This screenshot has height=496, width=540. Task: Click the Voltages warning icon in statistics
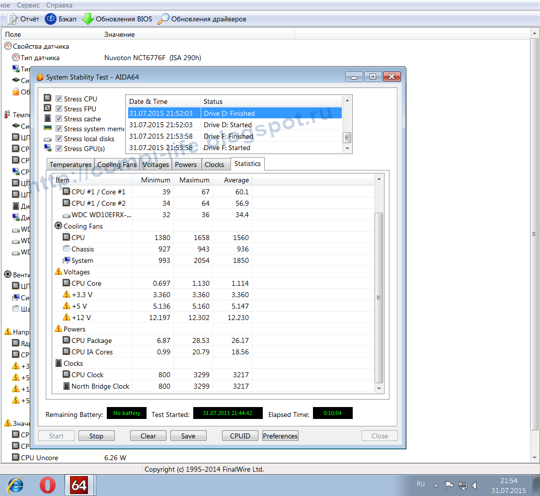pos(59,271)
